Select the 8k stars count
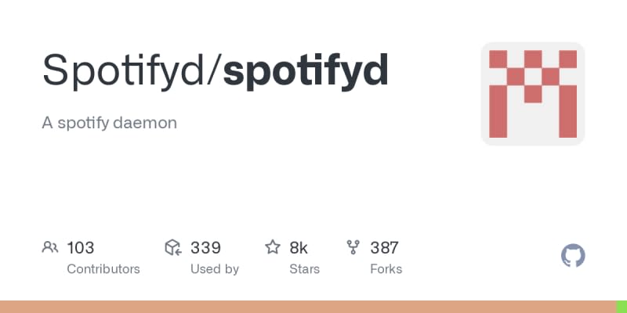This screenshot has width=627, height=313. click(x=299, y=248)
